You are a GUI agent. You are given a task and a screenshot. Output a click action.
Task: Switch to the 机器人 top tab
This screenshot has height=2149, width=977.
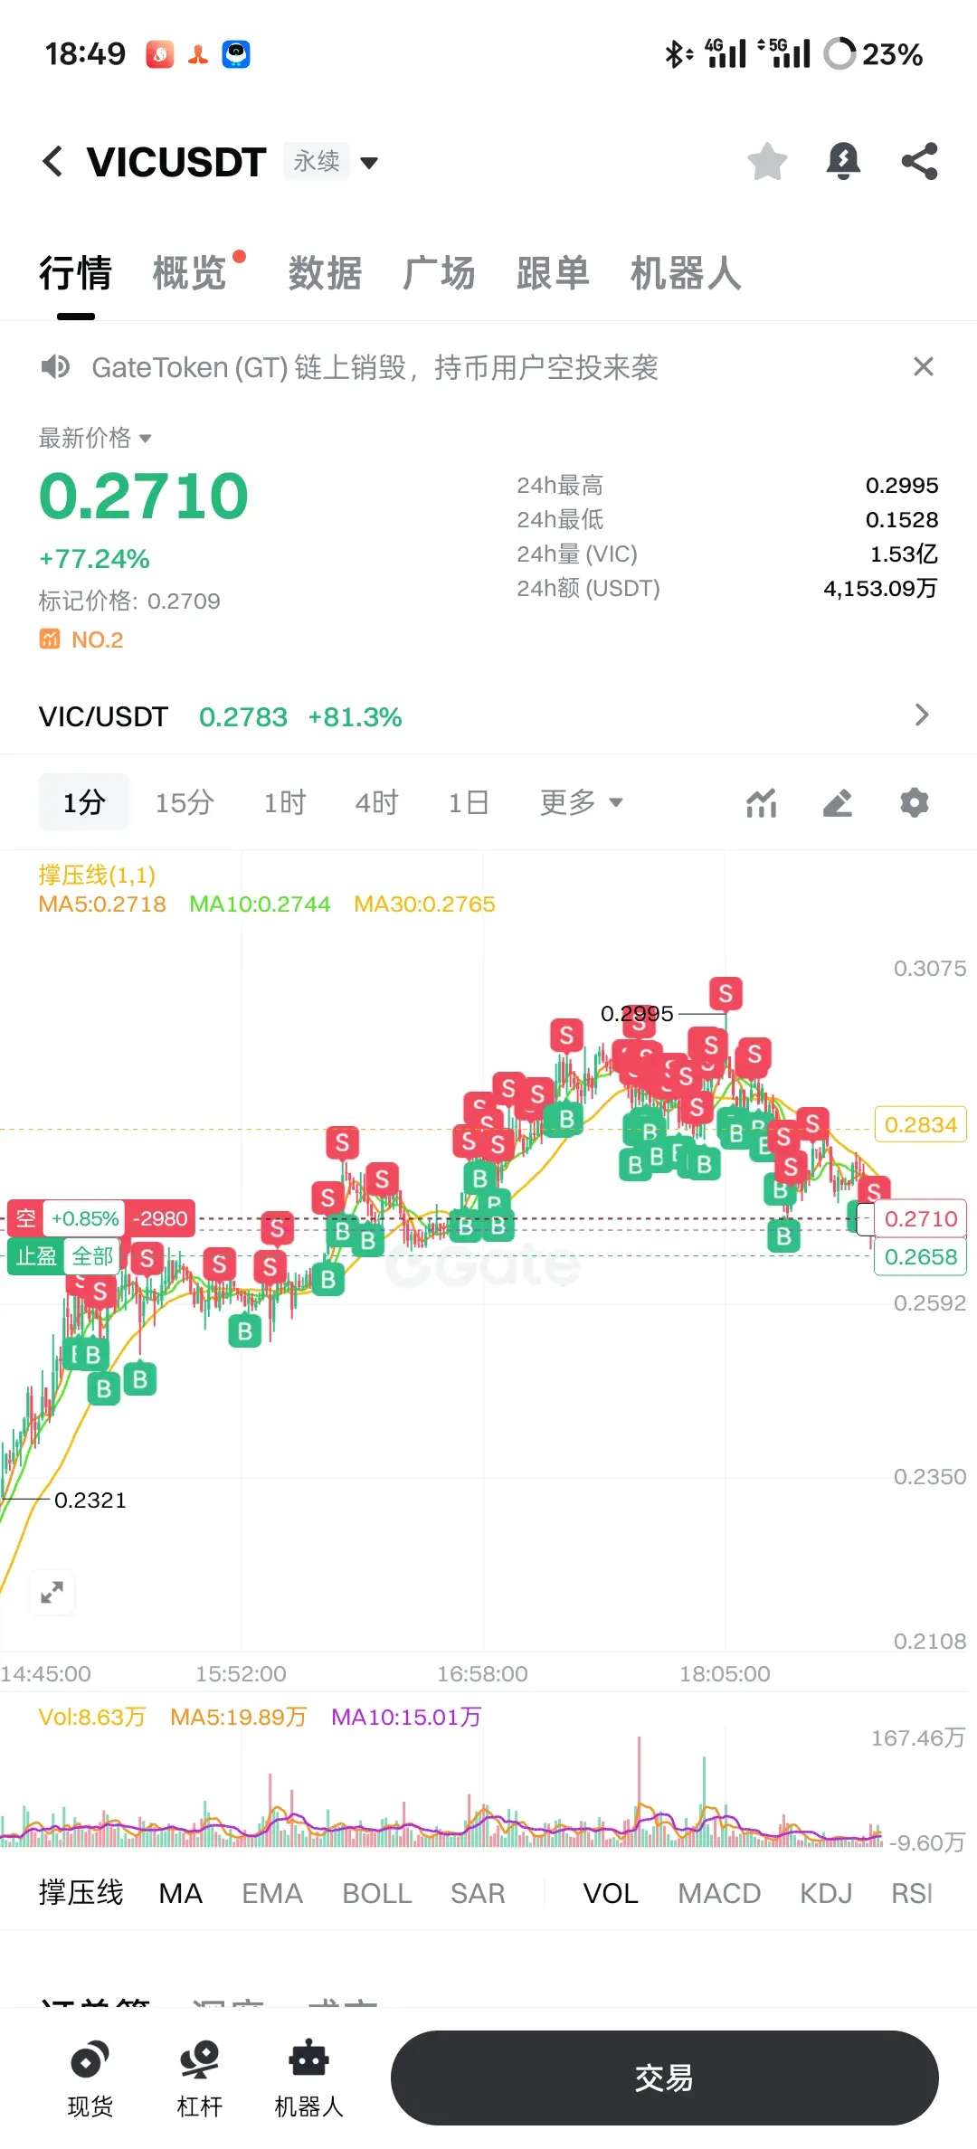click(x=686, y=273)
